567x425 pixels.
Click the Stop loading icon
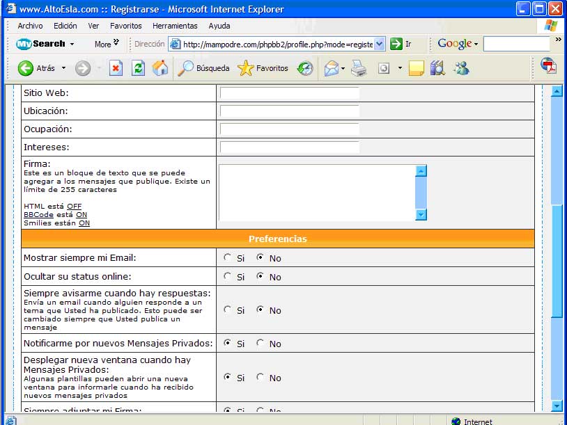(116, 68)
